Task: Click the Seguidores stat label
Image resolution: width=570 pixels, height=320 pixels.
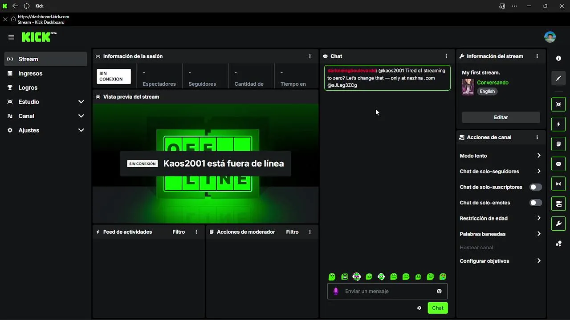Action: pyautogui.click(x=202, y=84)
